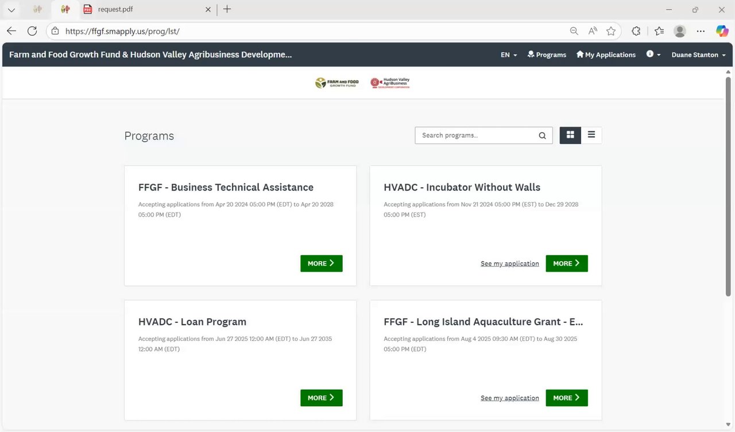
Task: Open a new browser tab
Action: [227, 9]
